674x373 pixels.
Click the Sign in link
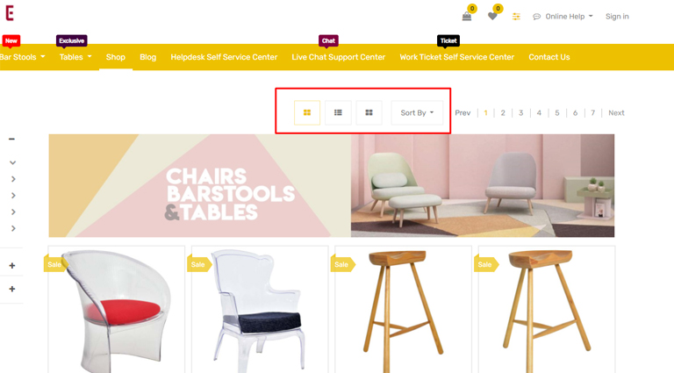617,17
